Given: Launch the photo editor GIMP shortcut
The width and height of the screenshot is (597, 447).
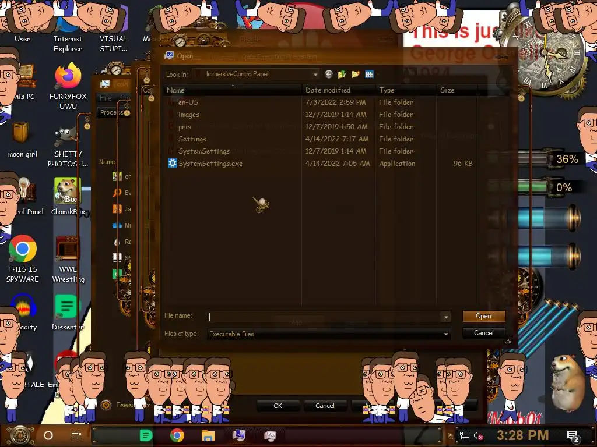Looking at the screenshot, I should (68, 147).
